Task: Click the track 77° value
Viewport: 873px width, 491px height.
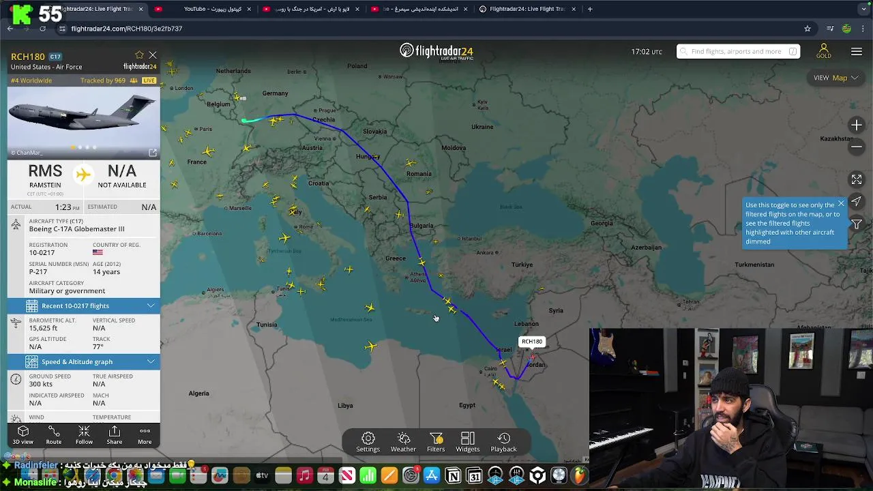Action: pyautogui.click(x=98, y=347)
